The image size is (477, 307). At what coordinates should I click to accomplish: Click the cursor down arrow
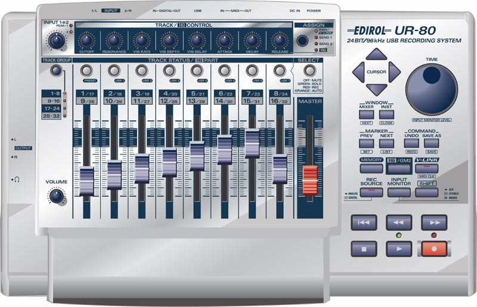376,89
